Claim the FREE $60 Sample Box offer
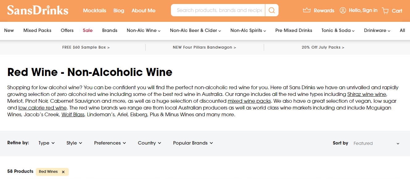410x179 pixels. (86, 47)
